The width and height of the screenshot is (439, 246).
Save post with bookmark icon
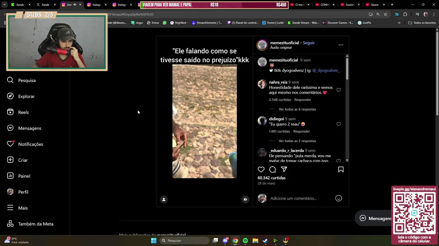tap(341, 169)
